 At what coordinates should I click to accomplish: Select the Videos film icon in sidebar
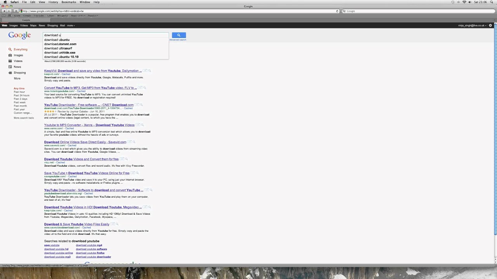[10, 61]
